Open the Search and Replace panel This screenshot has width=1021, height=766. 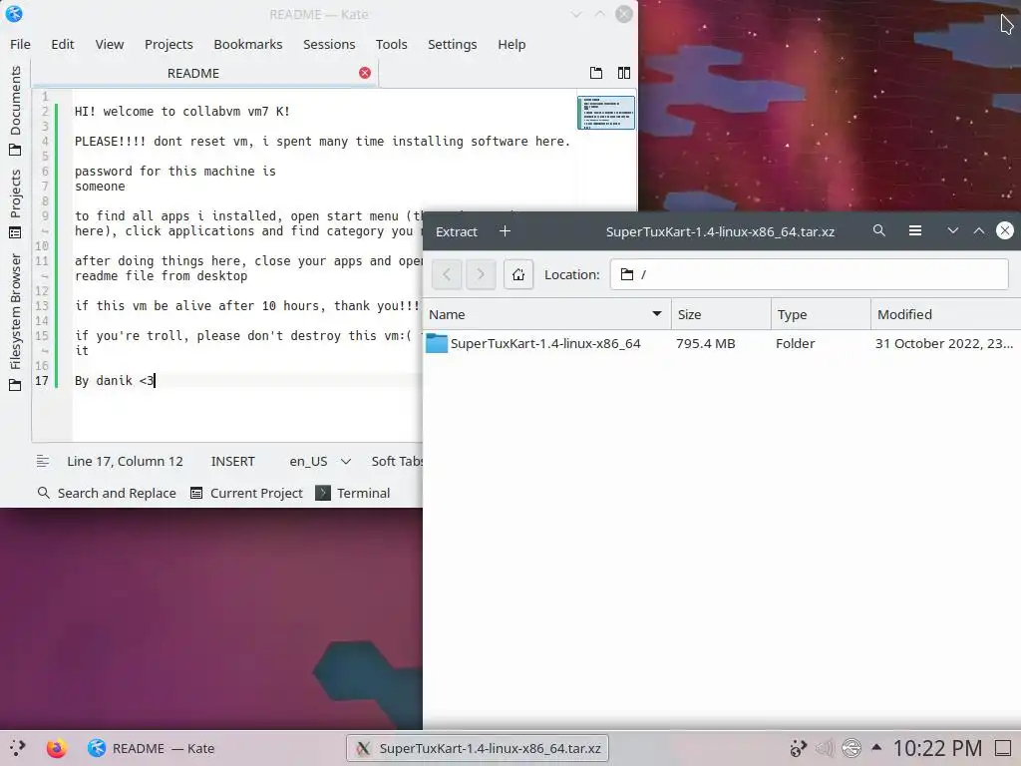click(x=107, y=493)
